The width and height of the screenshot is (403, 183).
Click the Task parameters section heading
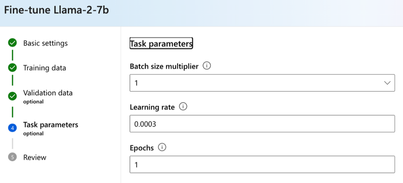(161, 44)
